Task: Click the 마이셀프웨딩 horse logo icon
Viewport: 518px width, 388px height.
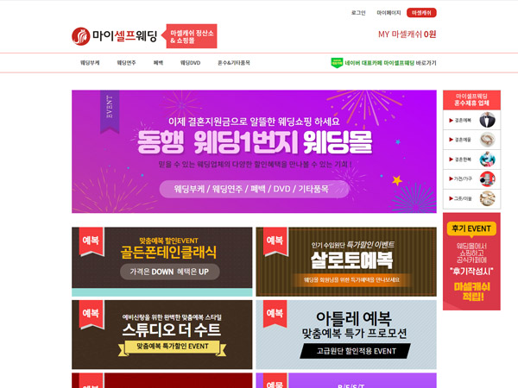Action: tap(81, 36)
